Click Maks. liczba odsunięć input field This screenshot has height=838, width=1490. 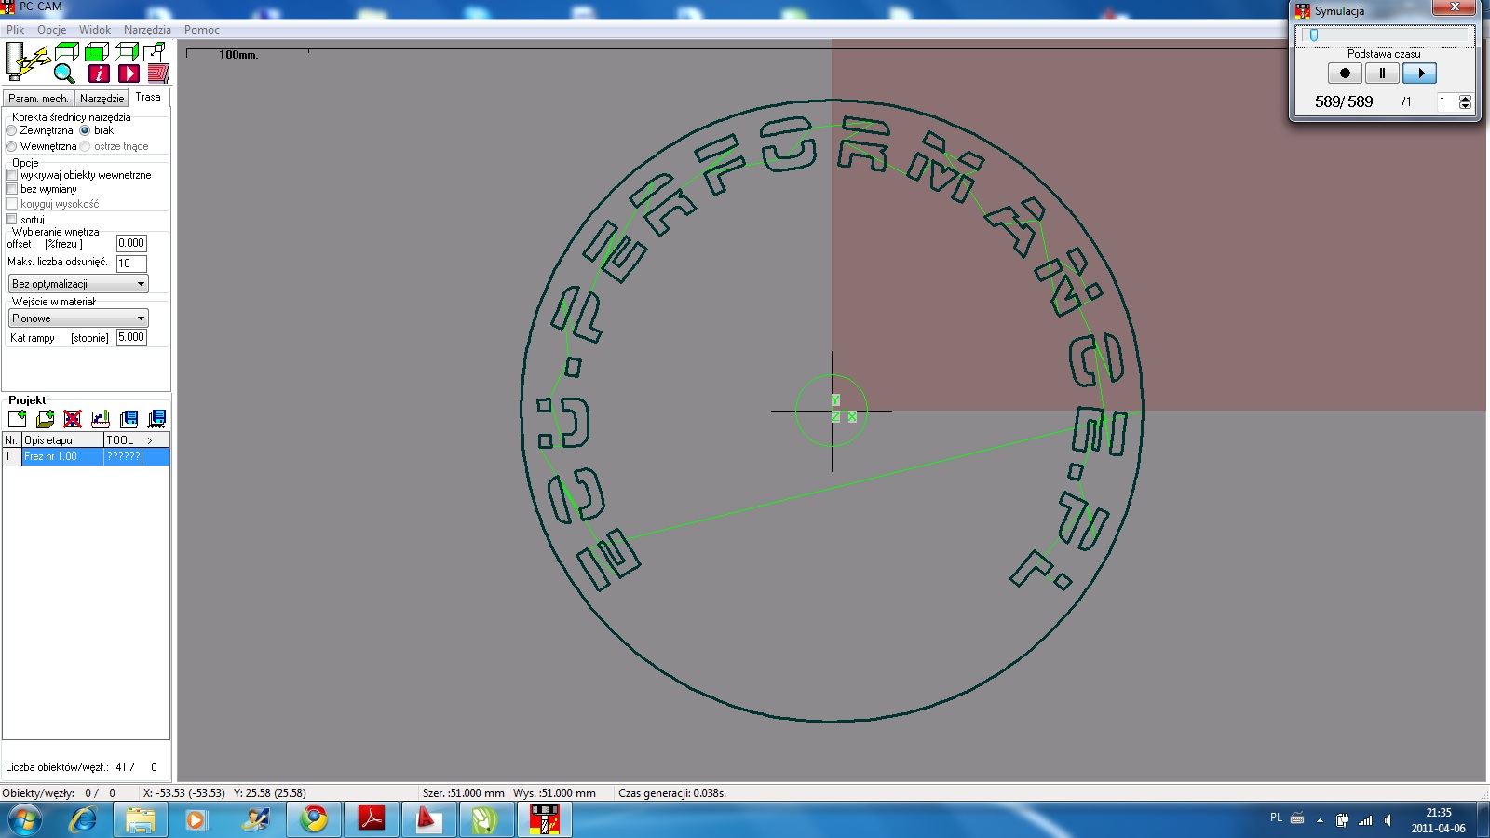[x=131, y=264]
